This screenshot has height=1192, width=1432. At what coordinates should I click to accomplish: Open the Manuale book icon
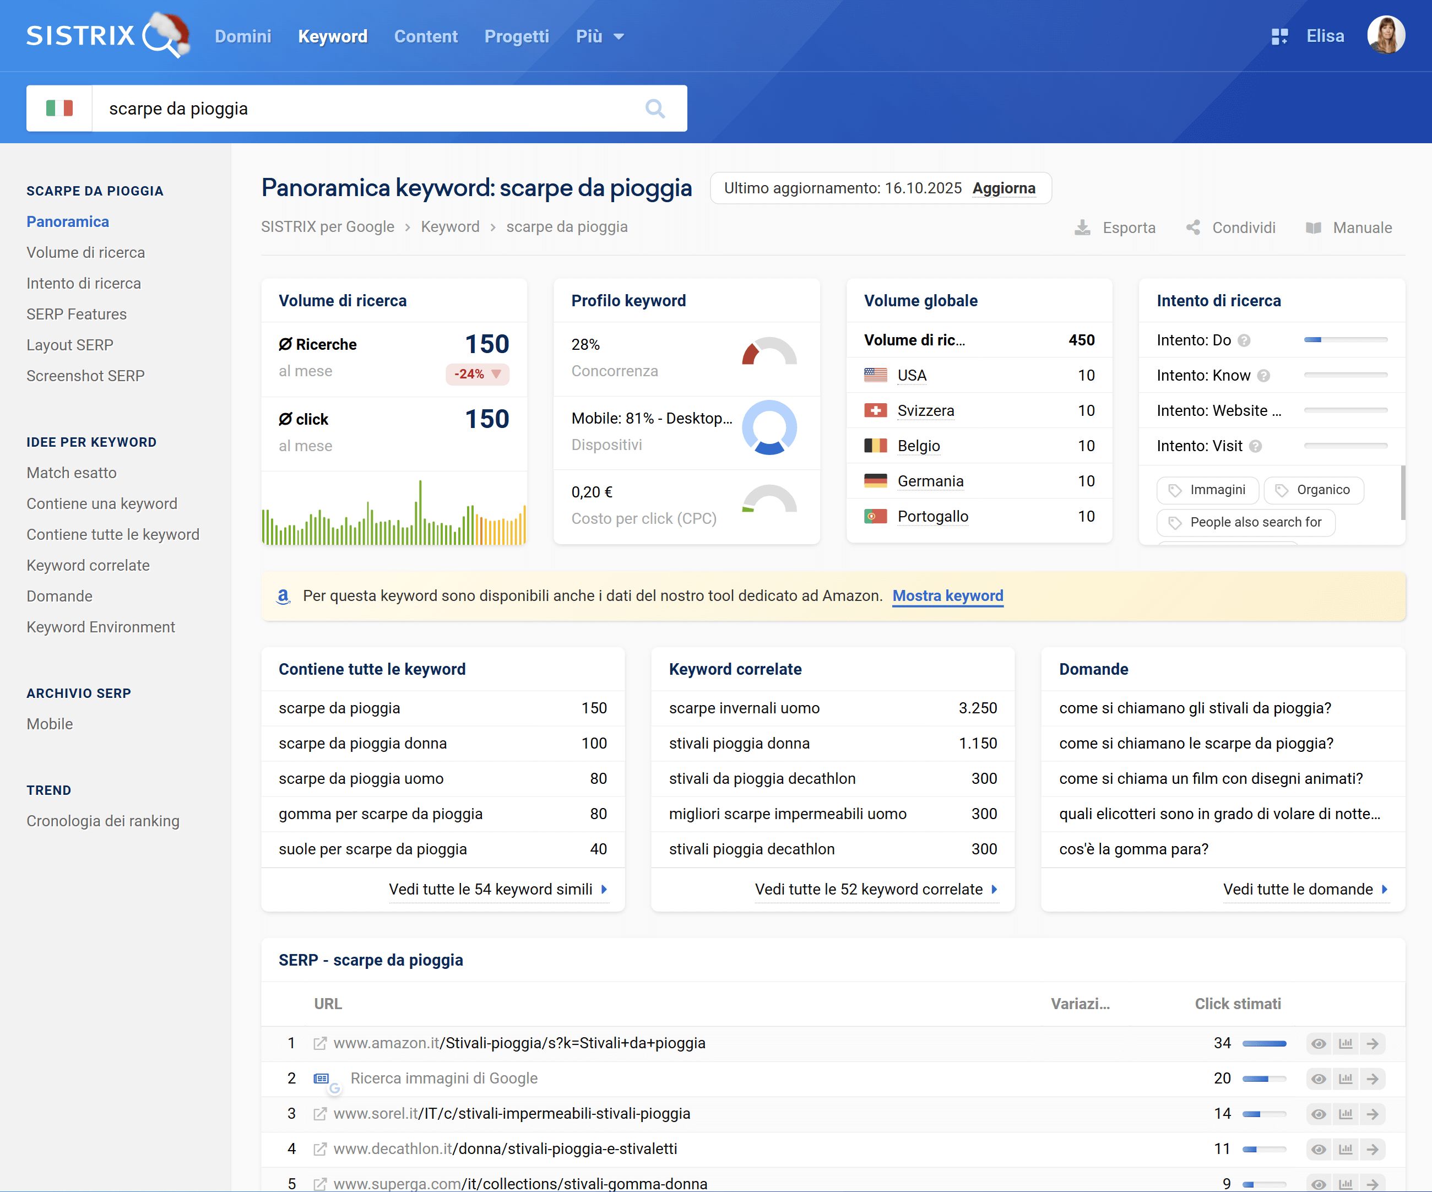1314,227
